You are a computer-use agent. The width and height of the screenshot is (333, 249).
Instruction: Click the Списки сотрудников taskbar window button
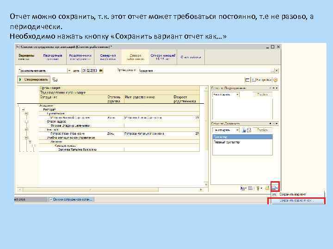(x=72, y=200)
